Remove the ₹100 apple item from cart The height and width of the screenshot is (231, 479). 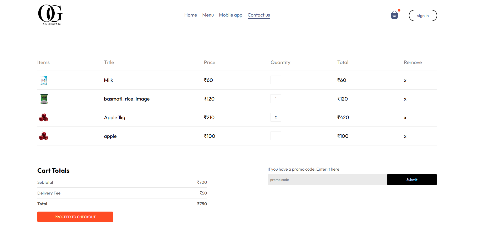405,136
